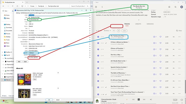
Task: Switch to the VERSIONS tab
Action: [x=150, y=24]
